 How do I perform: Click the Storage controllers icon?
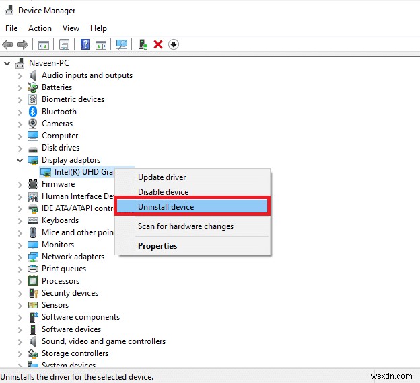[33, 353]
